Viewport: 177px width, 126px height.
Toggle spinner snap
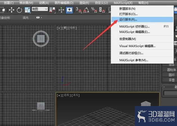(102, 10)
